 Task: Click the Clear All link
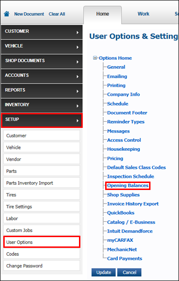pos(57,14)
